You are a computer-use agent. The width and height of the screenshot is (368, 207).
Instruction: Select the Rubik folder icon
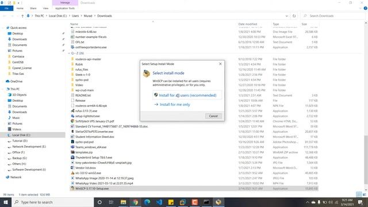click(x=72, y=64)
